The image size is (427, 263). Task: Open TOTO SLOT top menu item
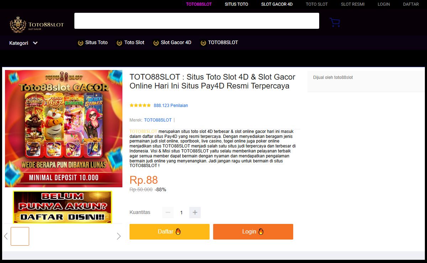point(317,4)
